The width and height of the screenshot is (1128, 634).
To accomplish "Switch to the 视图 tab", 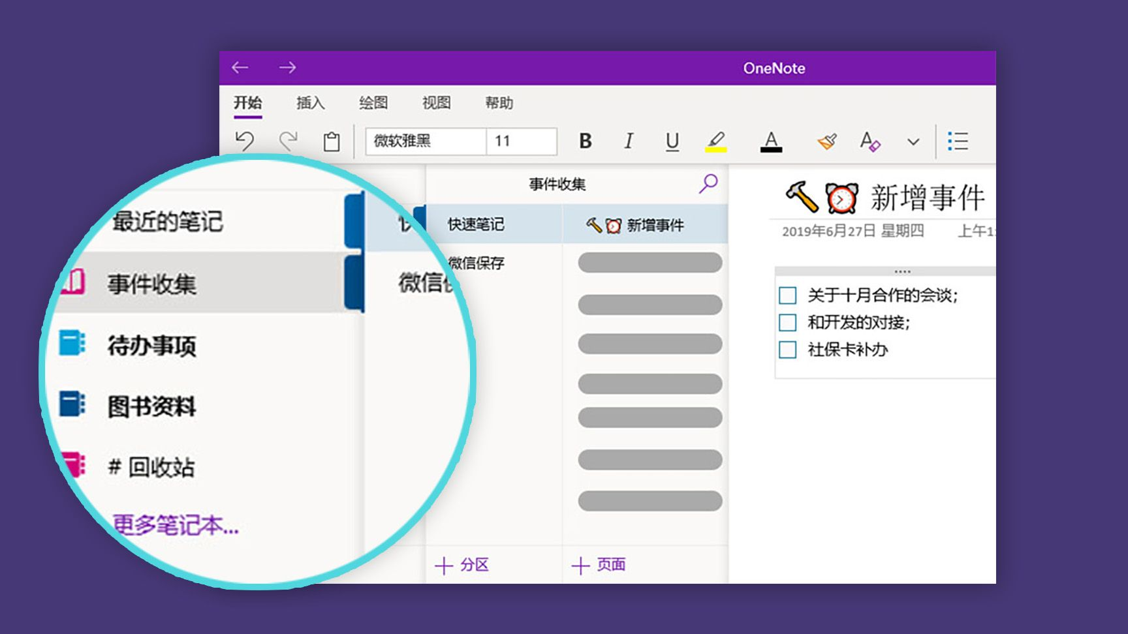I will [436, 103].
